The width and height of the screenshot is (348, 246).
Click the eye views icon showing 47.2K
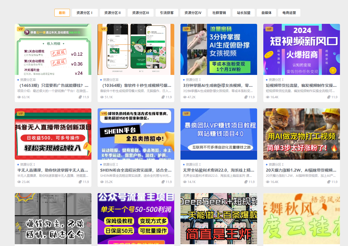tap(185, 97)
